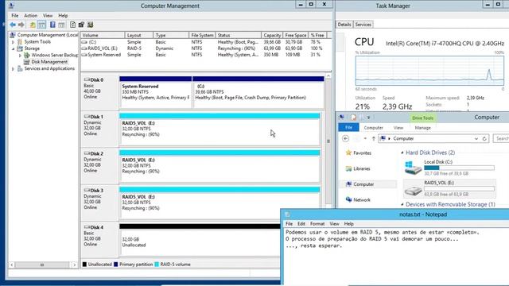Open the Computer tab in Explorer ribbon

373,128
